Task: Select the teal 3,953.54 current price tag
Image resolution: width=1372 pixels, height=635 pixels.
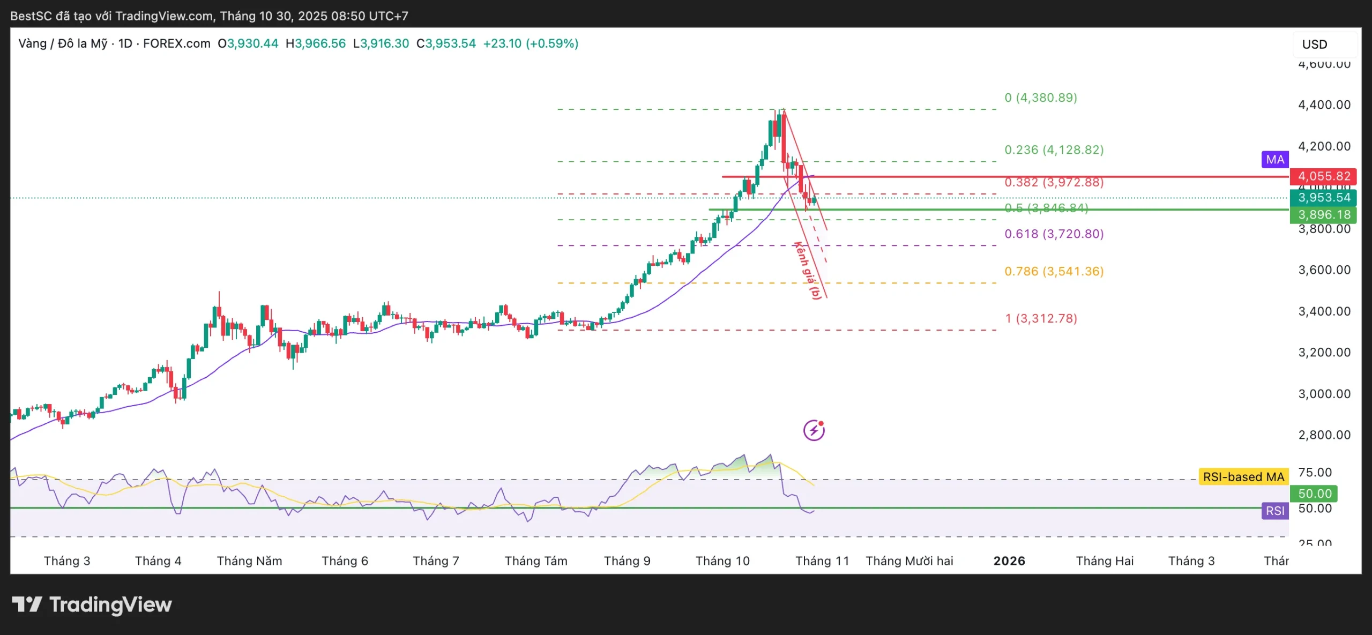Action: click(1323, 198)
